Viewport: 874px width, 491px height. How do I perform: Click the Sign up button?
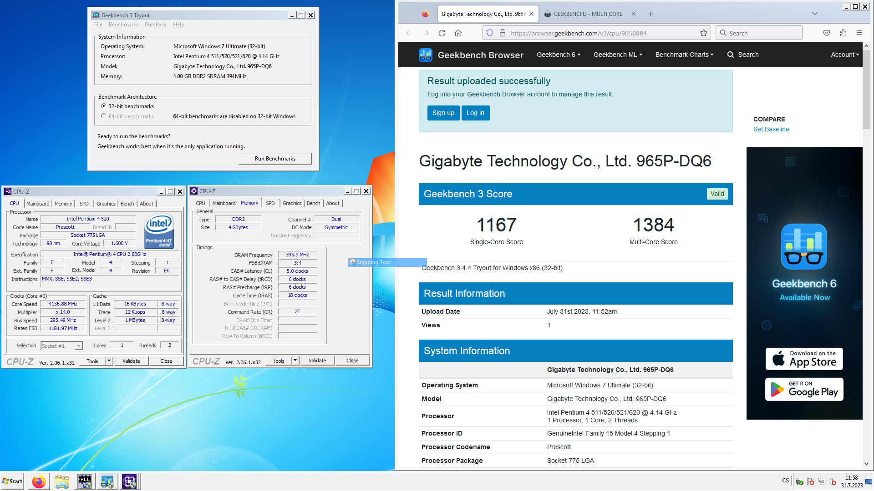pyautogui.click(x=443, y=113)
